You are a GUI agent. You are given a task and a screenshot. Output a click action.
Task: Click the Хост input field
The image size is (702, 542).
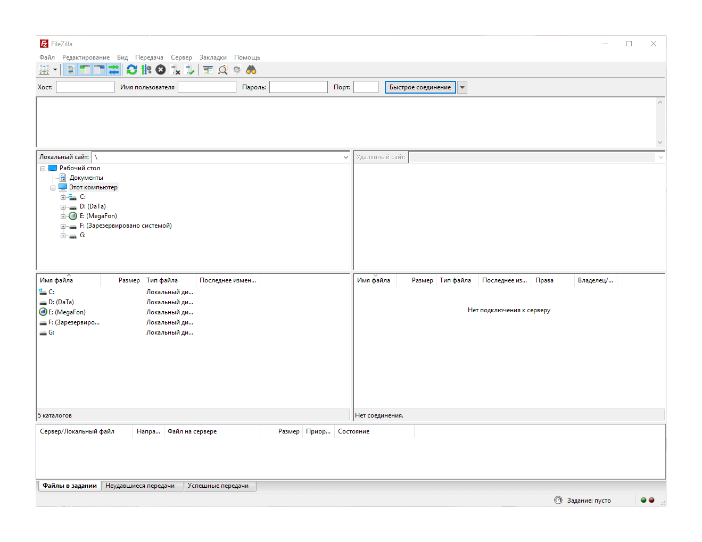pyautogui.click(x=85, y=87)
